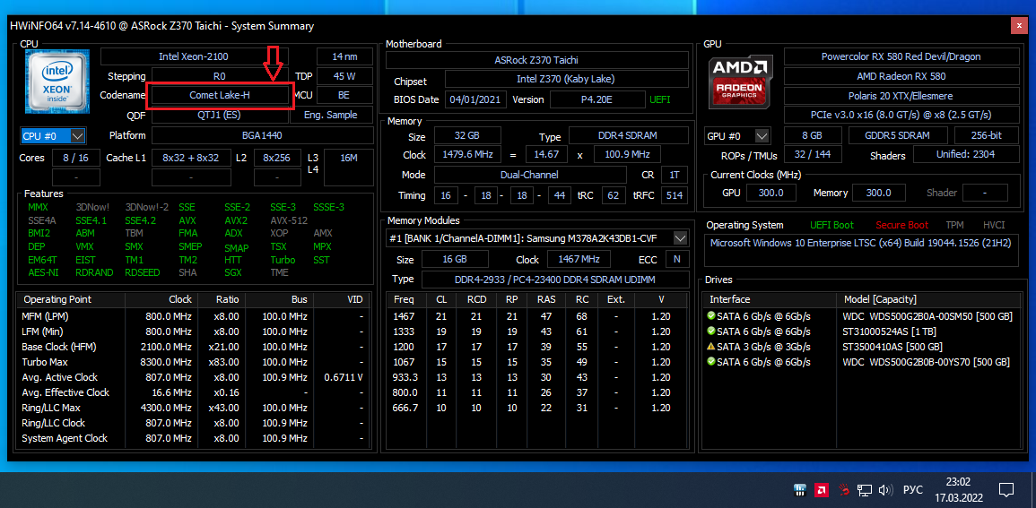Open the Bloody red handprint tray icon

(843, 490)
